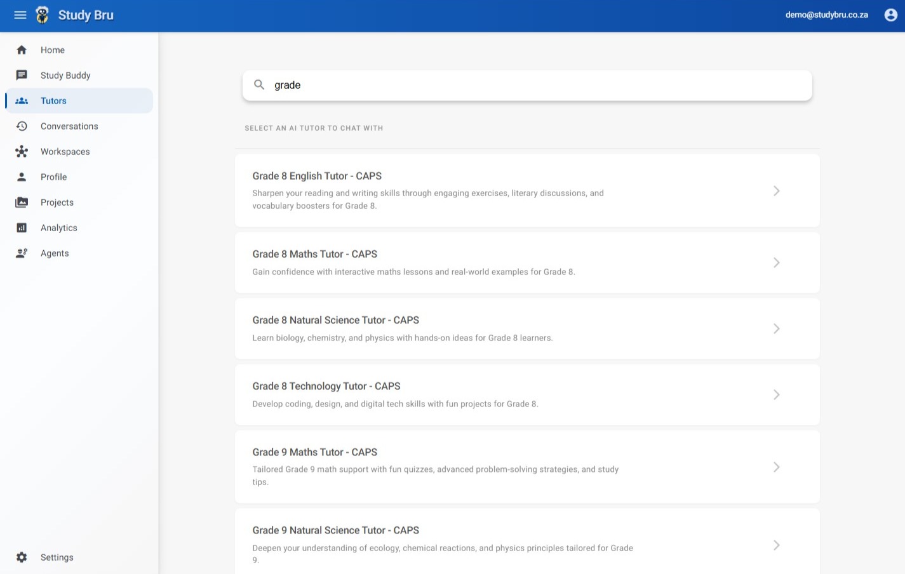The width and height of the screenshot is (905, 574).
Task: Click the demo@studybru.co.za account email
Action: [x=826, y=15]
